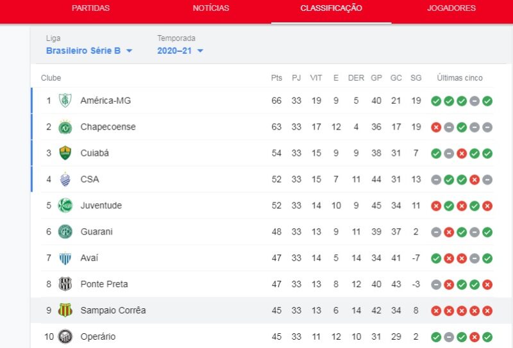
Task: Click Sampaio Corrêa's first red loss indicator
Action: pos(436,311)
